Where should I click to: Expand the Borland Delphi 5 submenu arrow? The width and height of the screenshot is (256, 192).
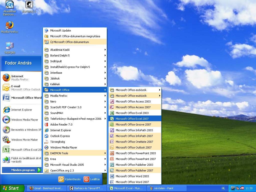[x=105, y=55]
